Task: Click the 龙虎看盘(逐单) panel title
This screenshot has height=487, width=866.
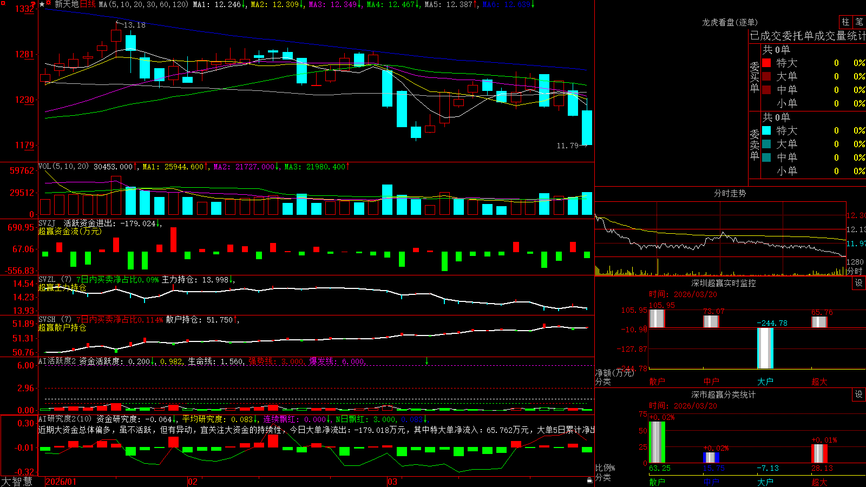Action: point(730,22)
